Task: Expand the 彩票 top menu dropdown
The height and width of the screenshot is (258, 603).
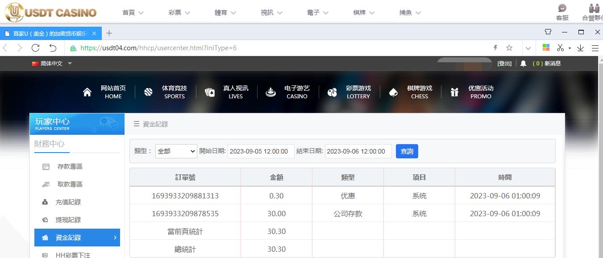Action: pos(179,12)
